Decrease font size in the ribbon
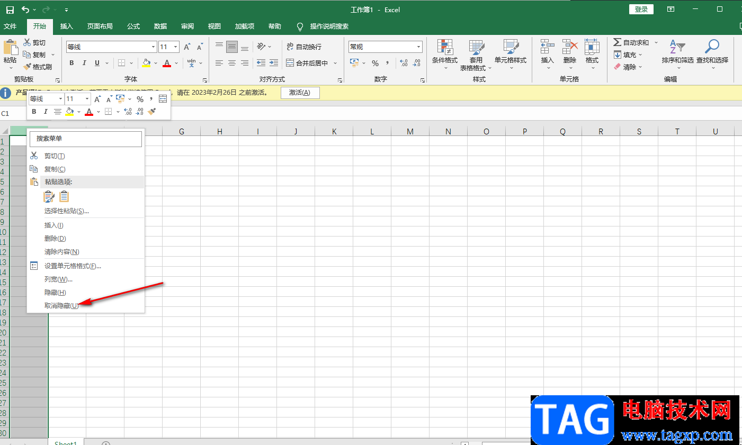Viewport: 742px width, 445px height. (200, 47)
